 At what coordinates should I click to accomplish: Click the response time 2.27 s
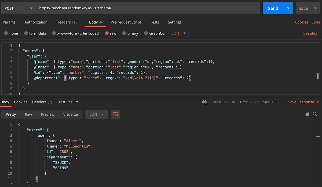pos(254,102)
